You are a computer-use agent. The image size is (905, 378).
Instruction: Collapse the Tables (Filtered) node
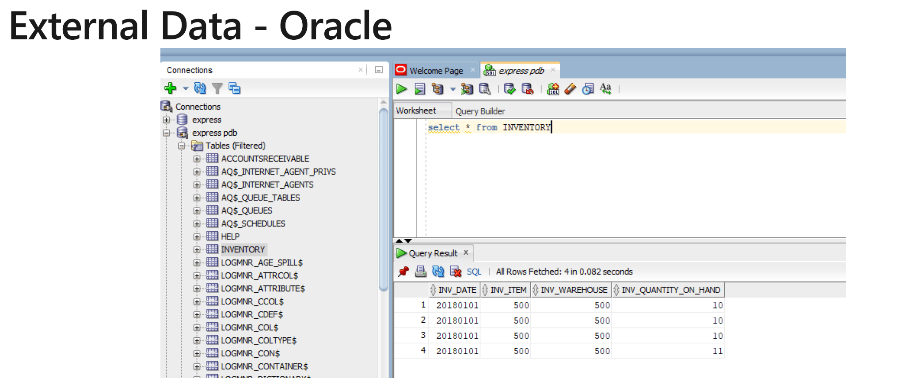(182, 145)
